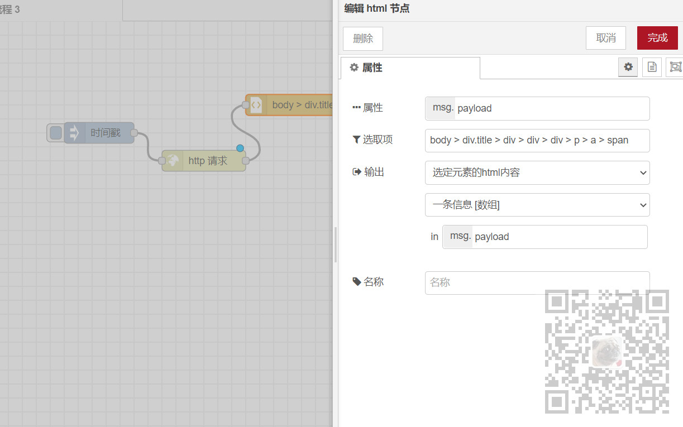Viewport: 683px width, 427px height.
Task: Open msg. type selector for 属性 field
Action: pos(441,108)
